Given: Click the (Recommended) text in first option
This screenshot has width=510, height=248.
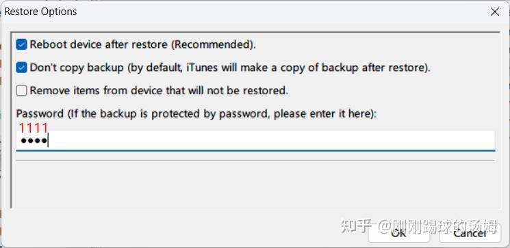Looking at the screenshot, I should (214, 44).
